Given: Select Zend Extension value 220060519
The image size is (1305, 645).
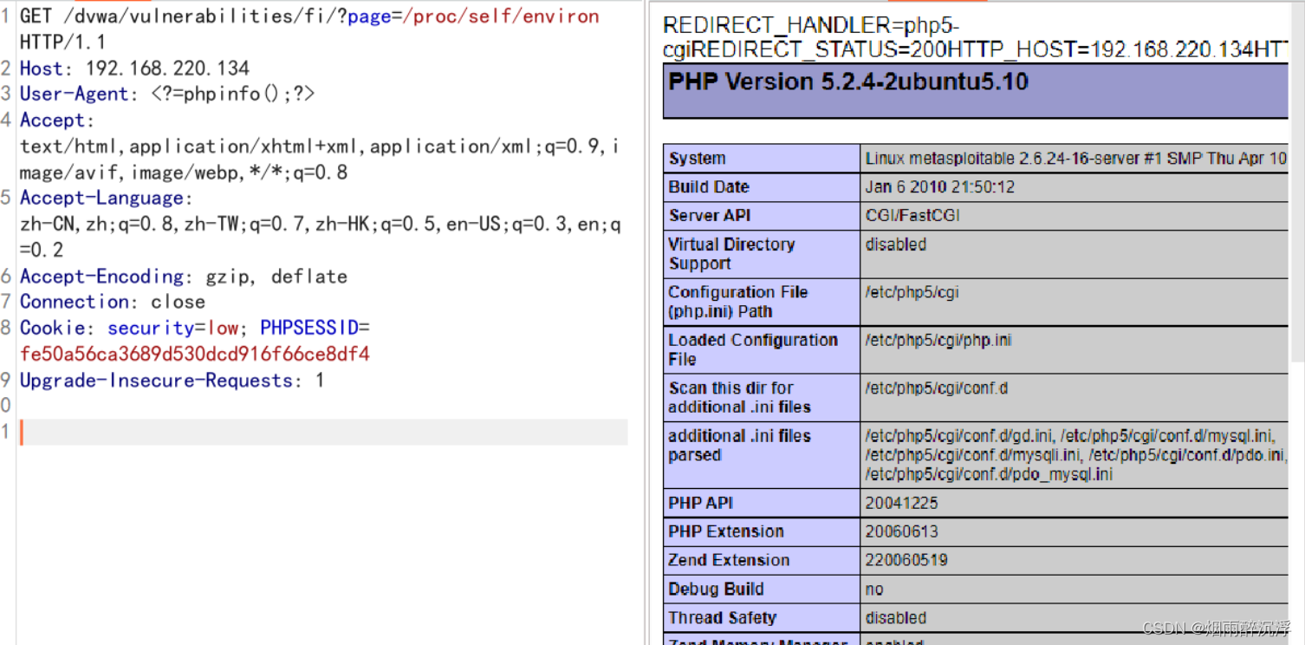Looking at the screenshot, I should (x=906, y=560).
